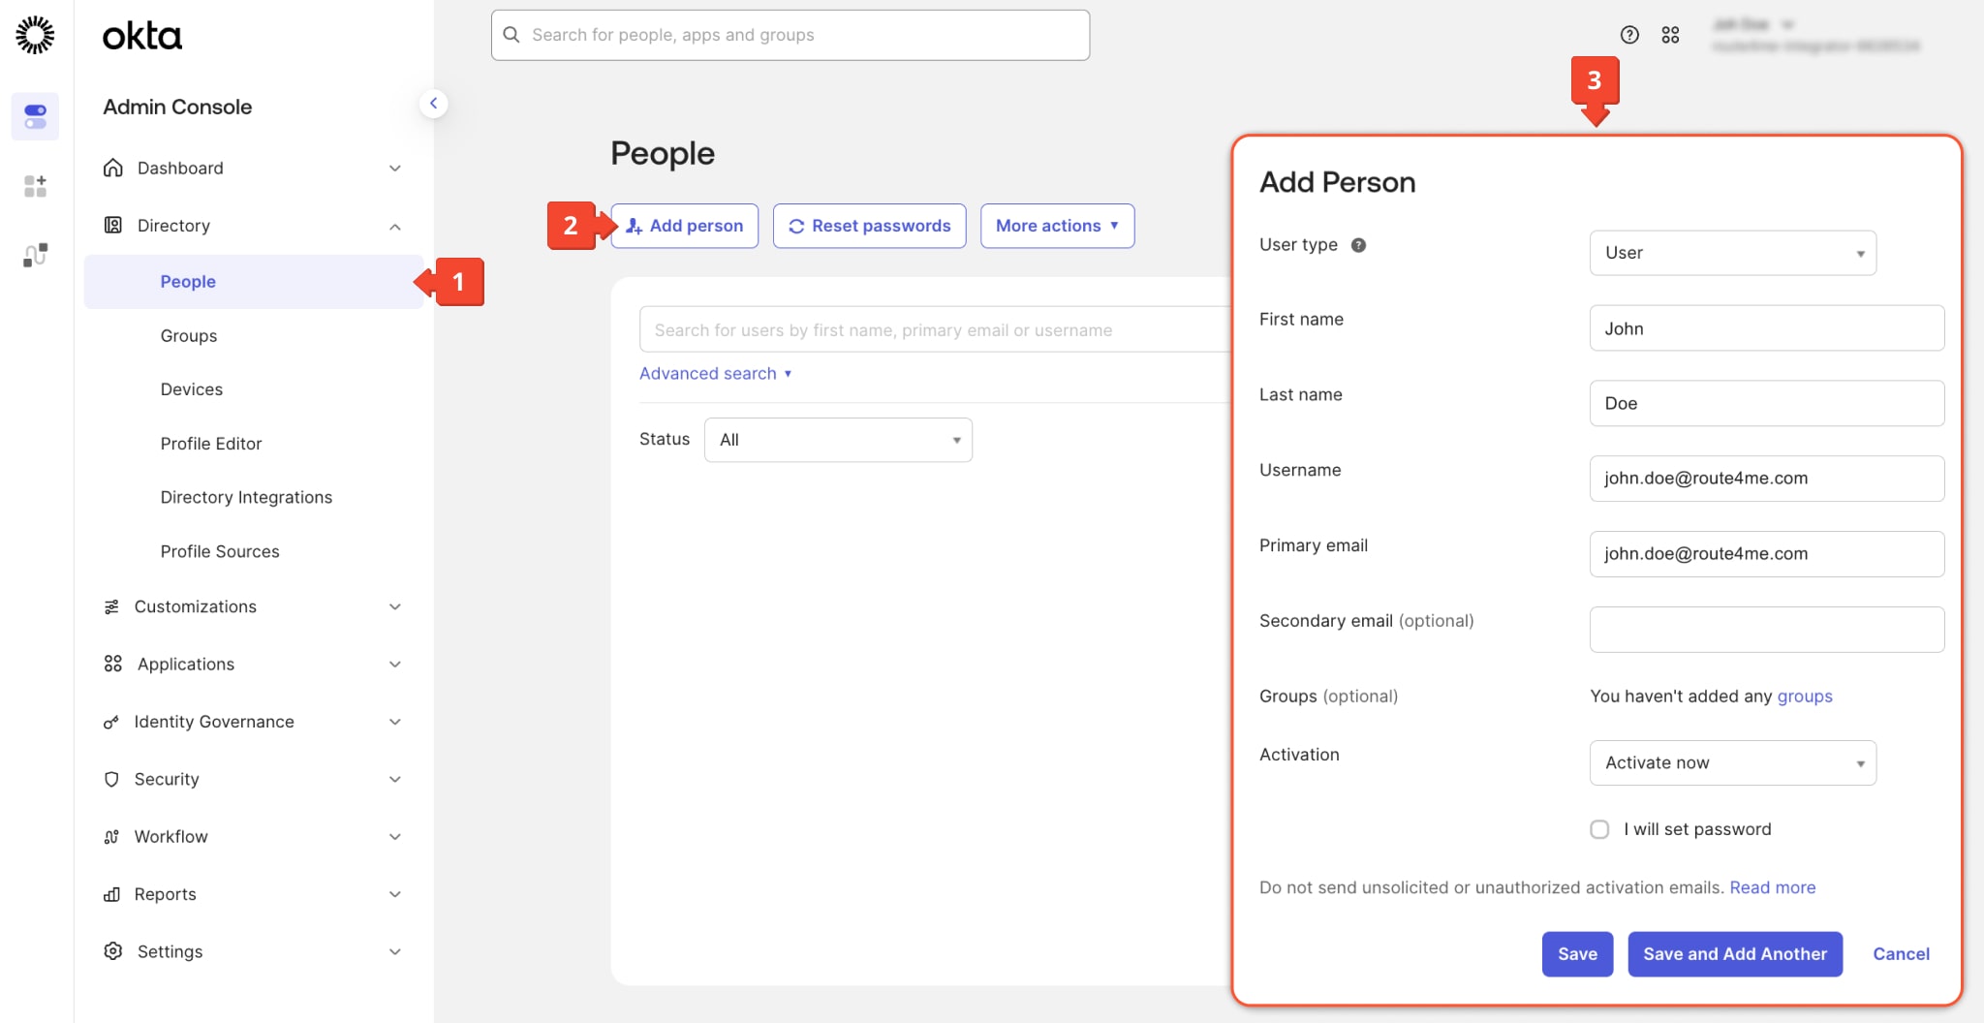This screenshot has width=1984, height=1023.
Task: Expand the More actions menu
Action: click(1057, 226)
